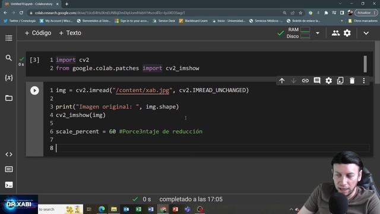Open the Otros marcadores folder
Image resolution: width=380 pixels, height=214 pixels.
363,21
